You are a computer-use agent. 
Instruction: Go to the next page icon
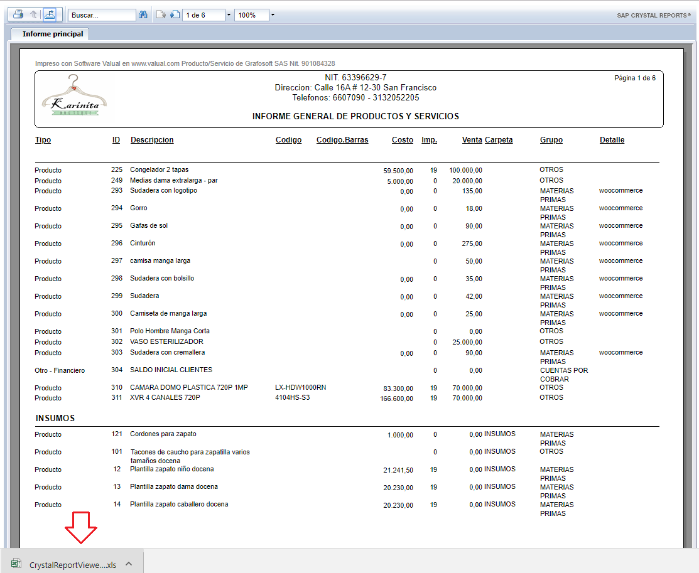(175, 14)
